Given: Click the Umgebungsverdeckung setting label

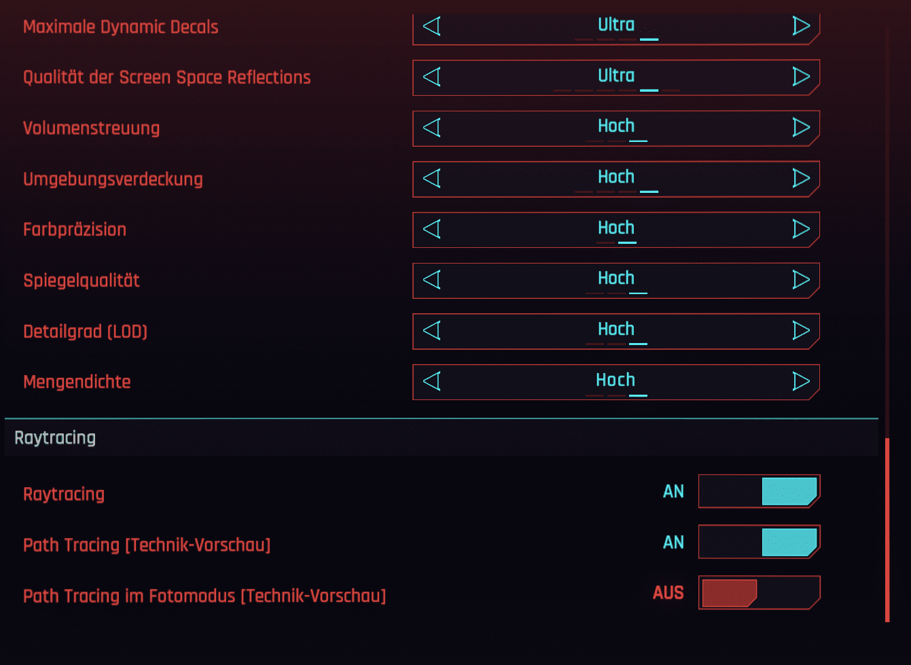Looking at the screenshot, I should 113,179.
